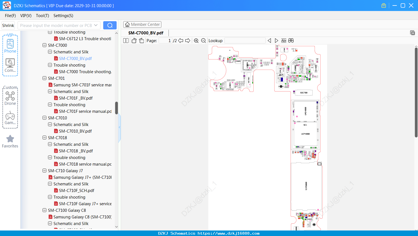This screenshot has width=418, height=236.
Task: Select the SM-C7000_BV.pdf tab
Action: (146, 33)
